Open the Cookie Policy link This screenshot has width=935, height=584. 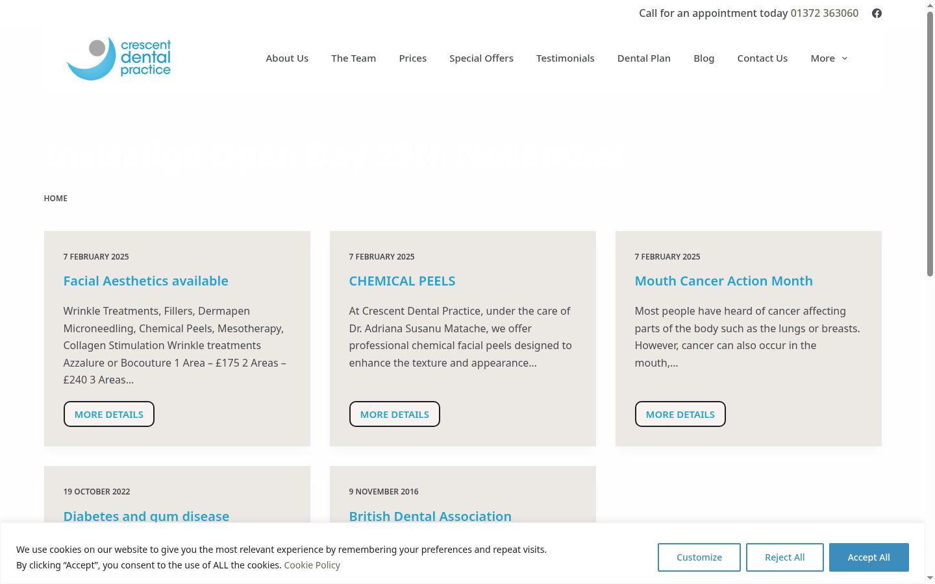[x=312, y=565]
